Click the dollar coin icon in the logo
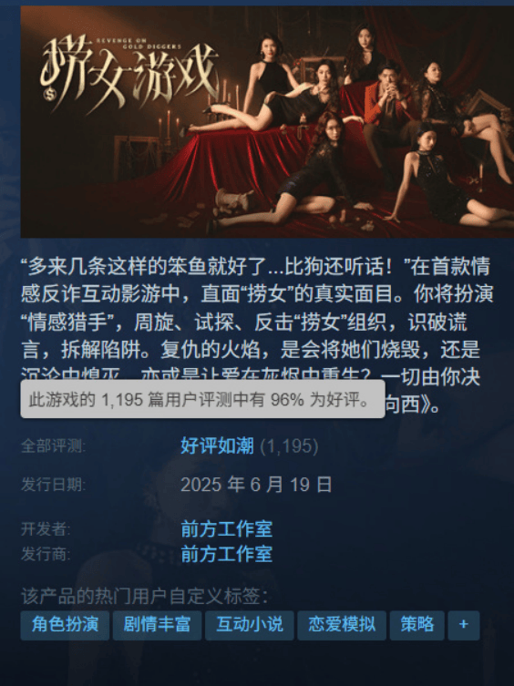The height and width of the screenshot is (686, 514). 50,93
